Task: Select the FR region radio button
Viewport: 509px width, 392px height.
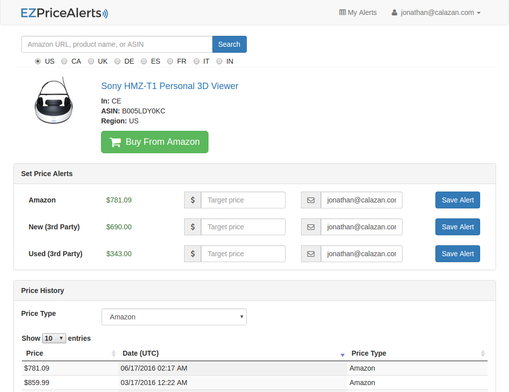Action: tap(170, 61)
